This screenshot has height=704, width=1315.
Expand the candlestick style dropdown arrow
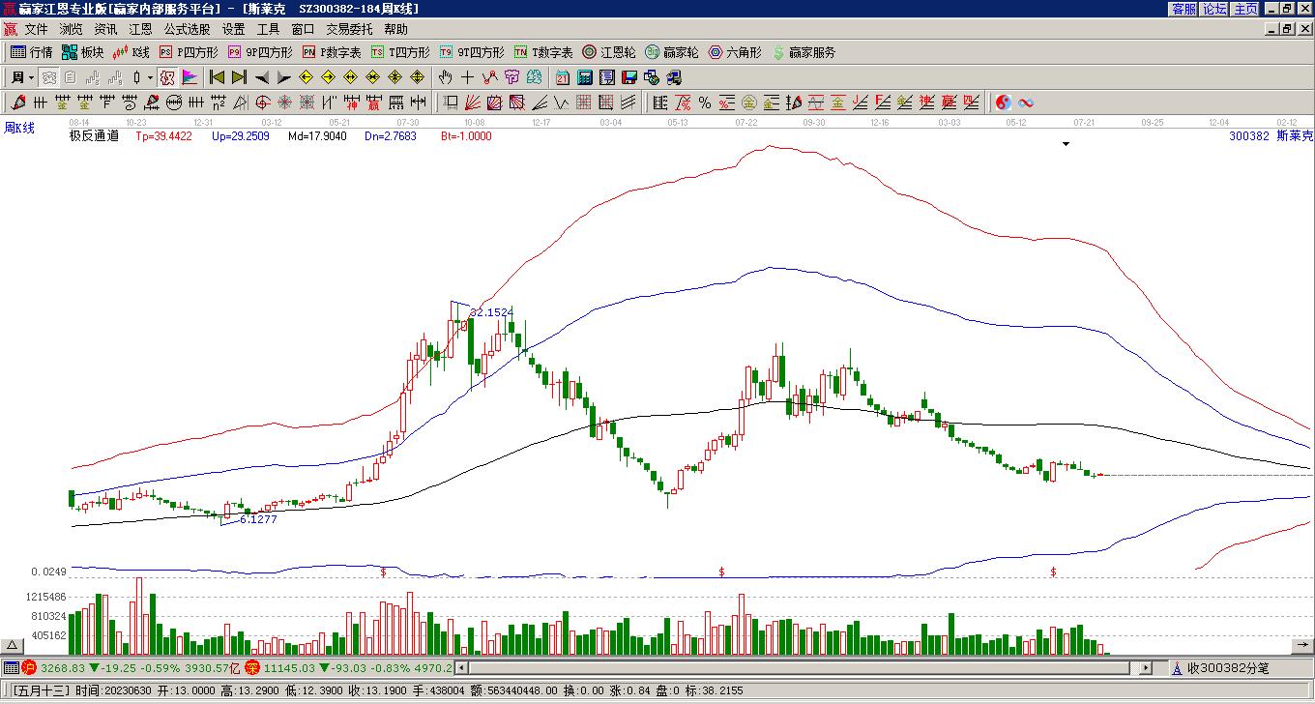(150, 77)
